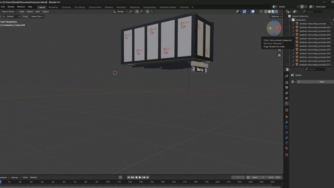Switch to wireframe shading

(266, 11)
